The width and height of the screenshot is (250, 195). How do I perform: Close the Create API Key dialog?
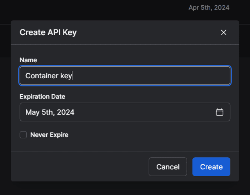point(224,32)
